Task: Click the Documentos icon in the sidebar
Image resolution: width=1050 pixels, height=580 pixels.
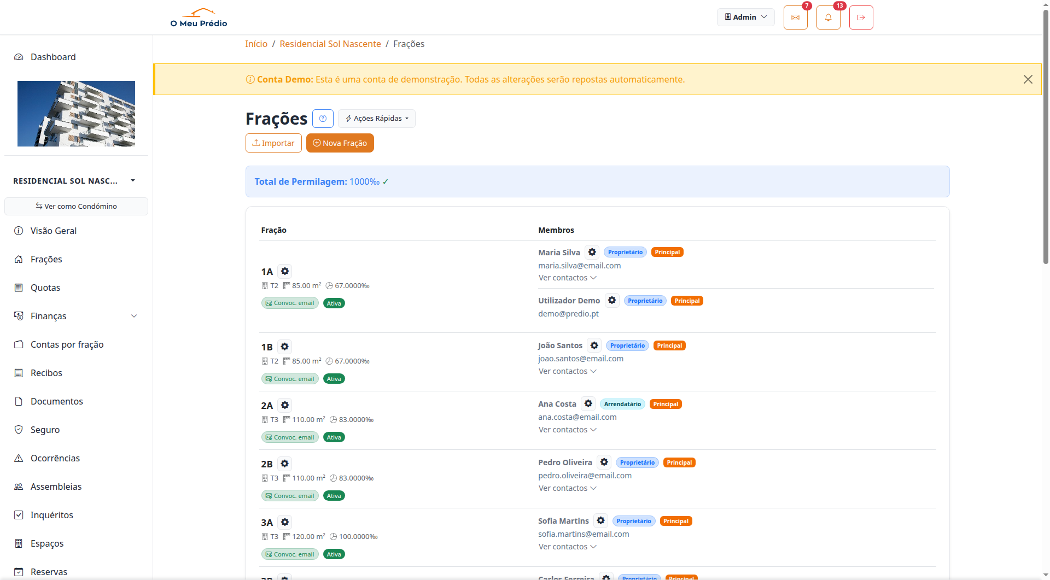Action: click(x=19, y=401)
